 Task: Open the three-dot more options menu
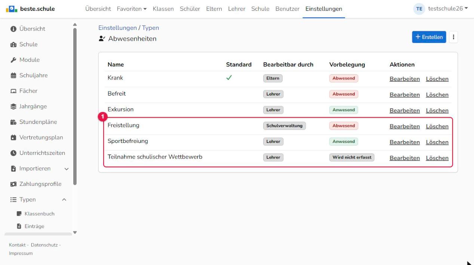[x=454, y=37]
